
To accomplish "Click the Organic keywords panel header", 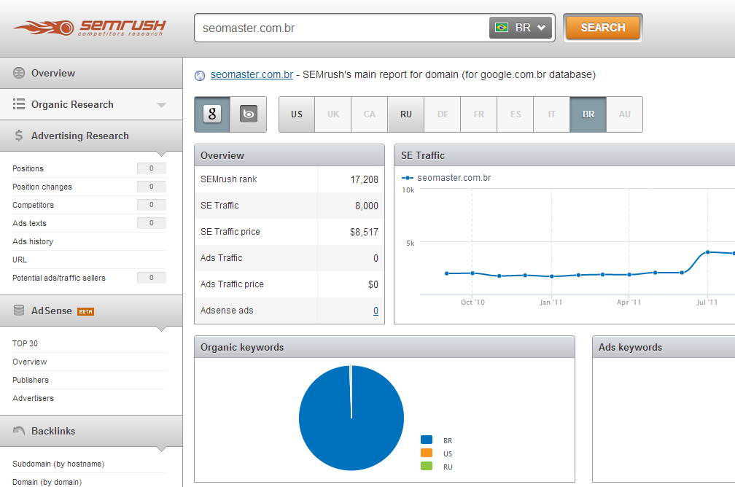I will (384, 347).
